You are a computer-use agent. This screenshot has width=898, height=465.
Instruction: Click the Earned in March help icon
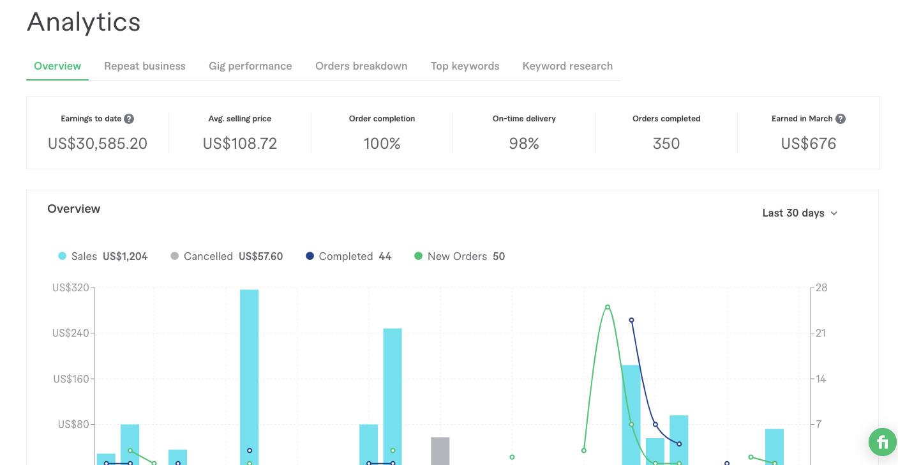[841, 119]
